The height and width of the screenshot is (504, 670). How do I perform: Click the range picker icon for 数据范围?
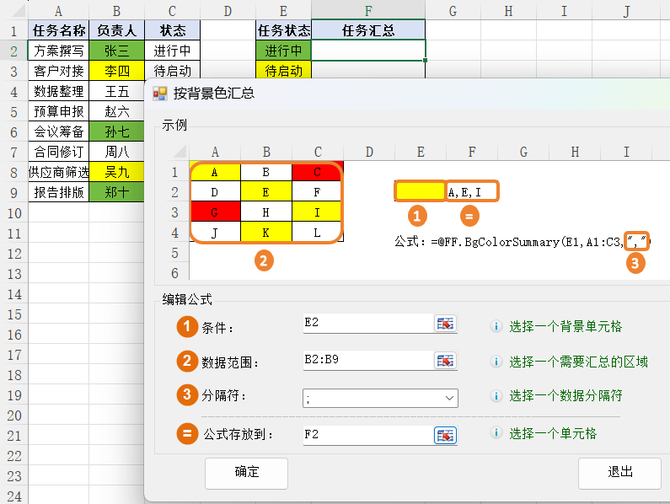[x=445, y=361]
